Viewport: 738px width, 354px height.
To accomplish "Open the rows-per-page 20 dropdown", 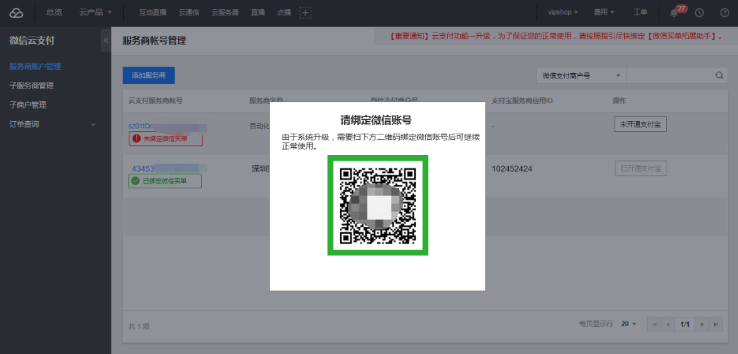I will click(x=629, y=324).
